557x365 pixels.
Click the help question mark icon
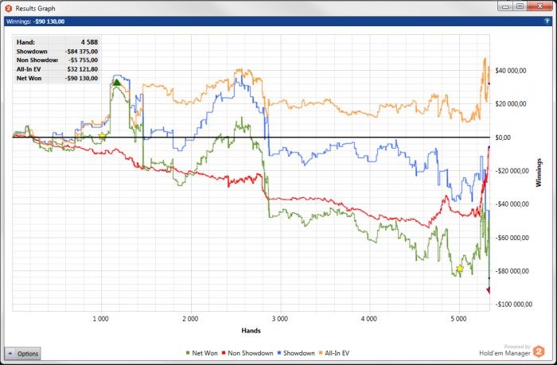click(547, 21)
